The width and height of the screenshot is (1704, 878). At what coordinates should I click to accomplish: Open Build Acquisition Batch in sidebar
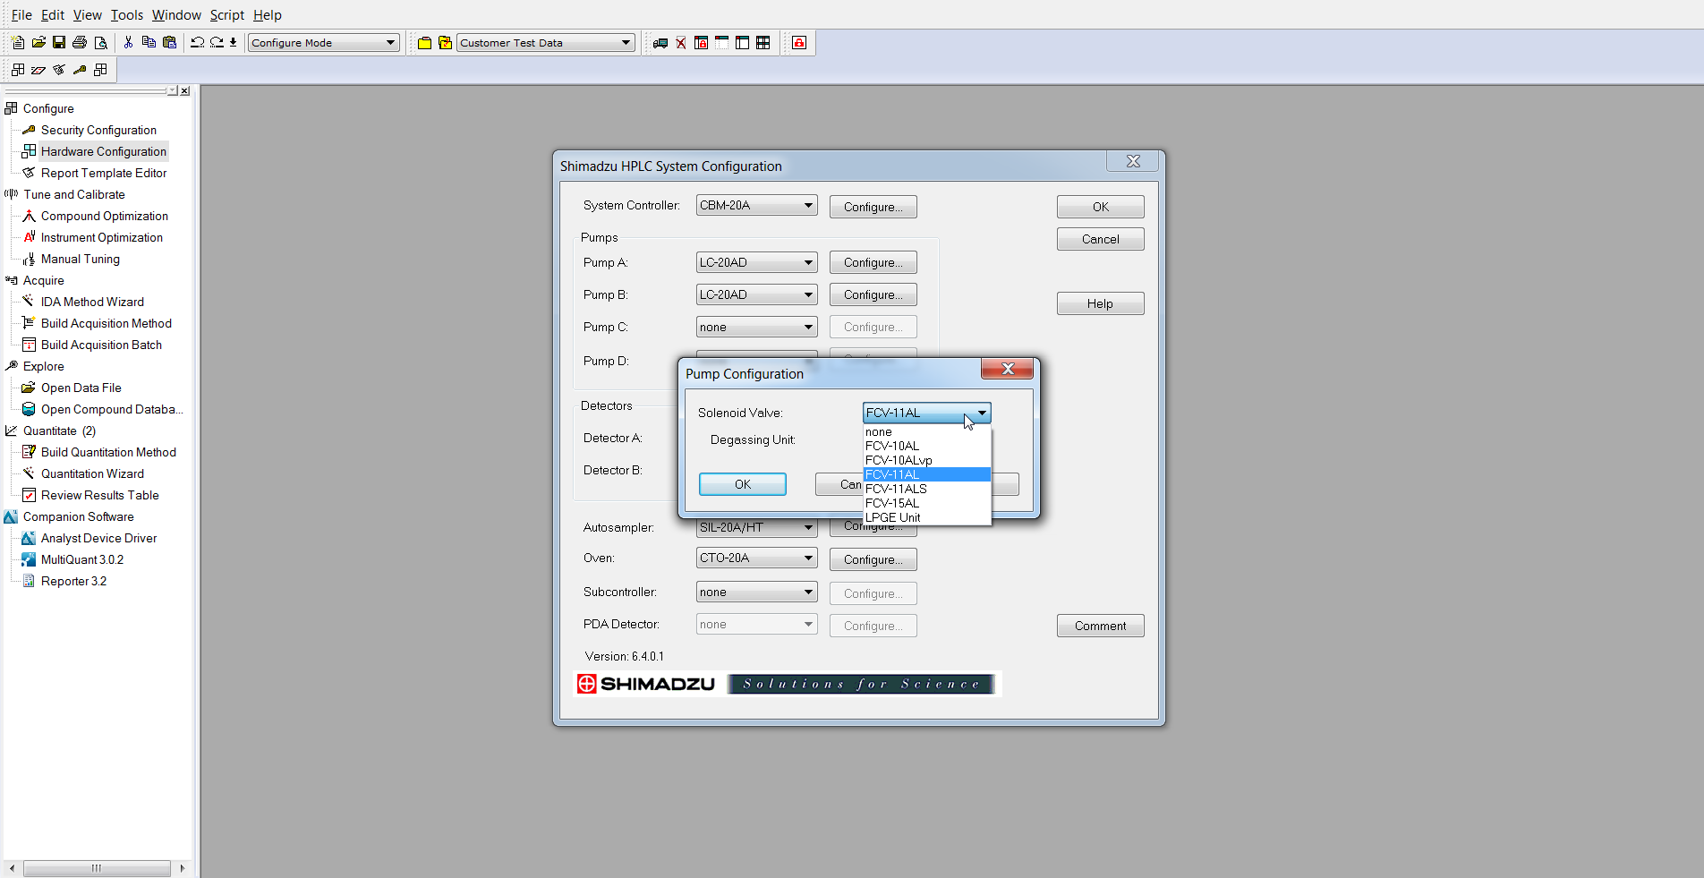(101, 345)
